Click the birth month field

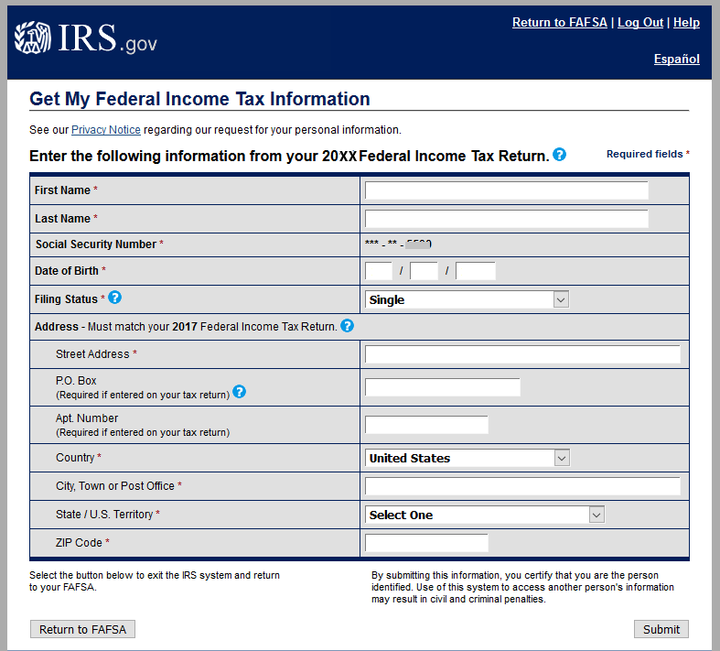(379, 271)
